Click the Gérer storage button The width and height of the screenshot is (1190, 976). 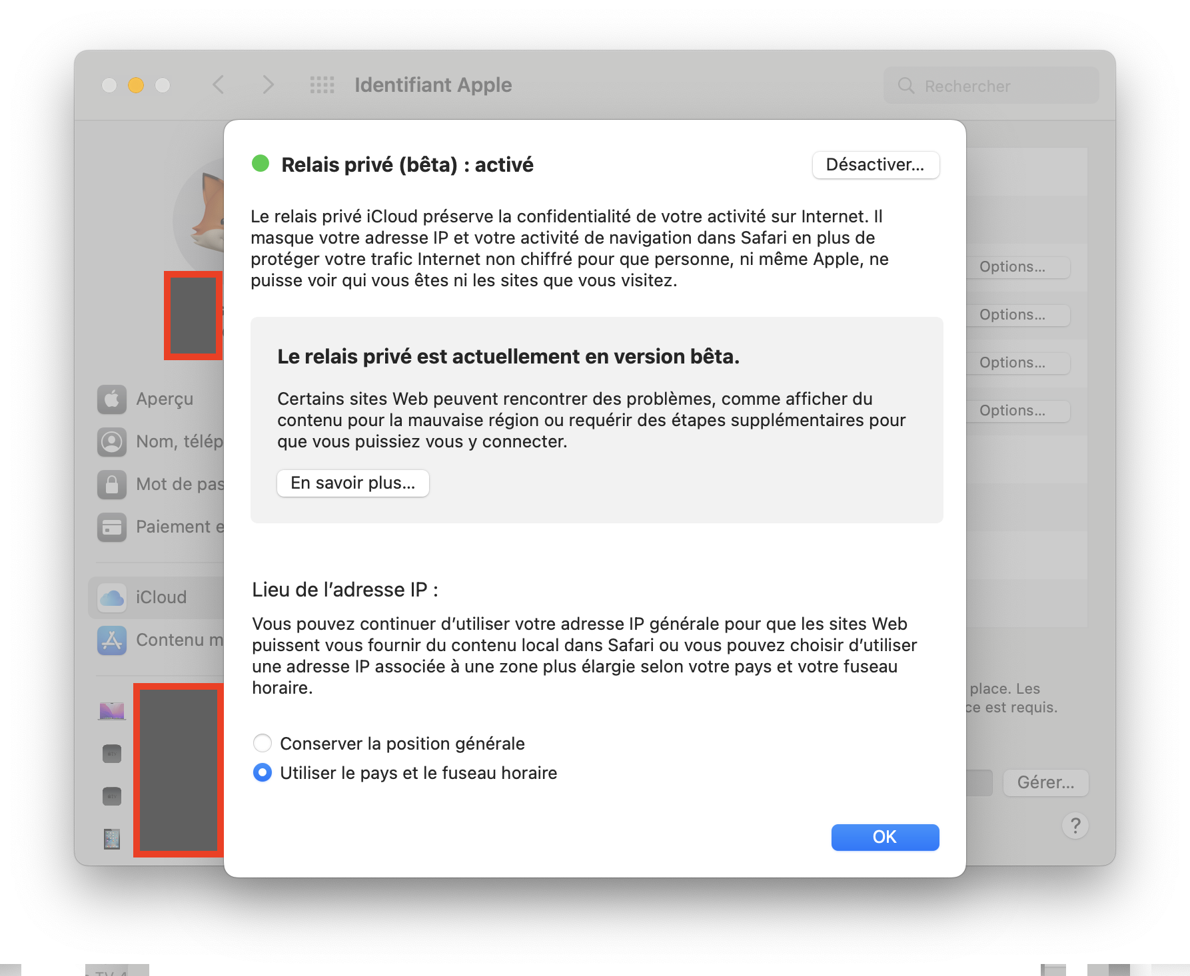(x=1045, y=782)
